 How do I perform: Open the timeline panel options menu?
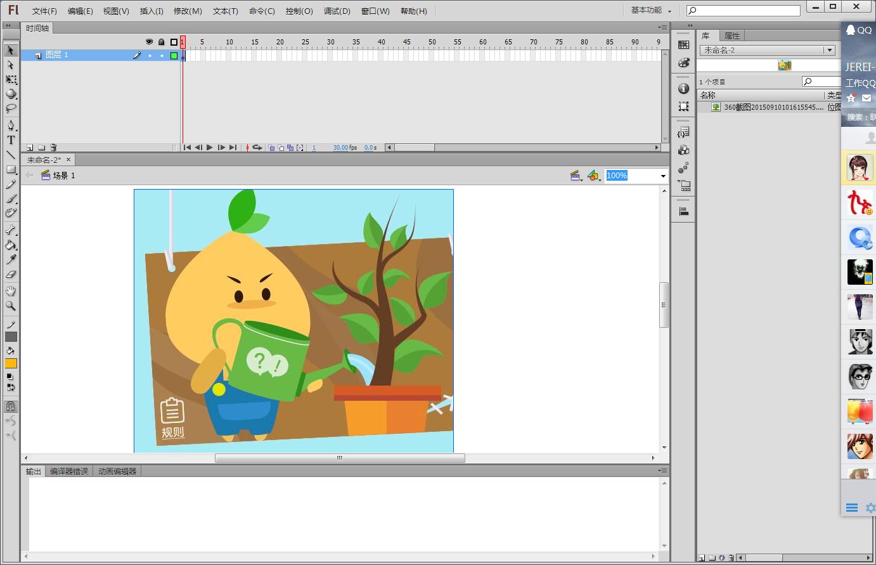tap(662, 28)
